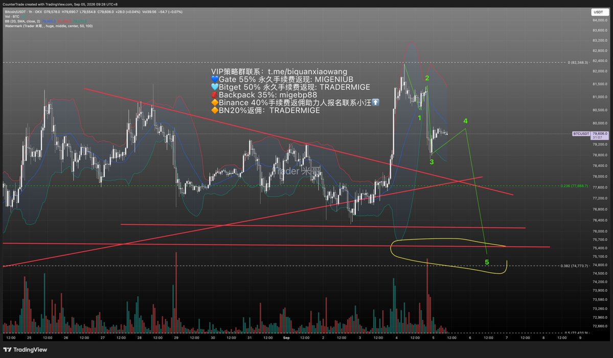Click the 81,000.0 price axis label
Viewport: 613px width, 358px height.
[x=600, y=97]
